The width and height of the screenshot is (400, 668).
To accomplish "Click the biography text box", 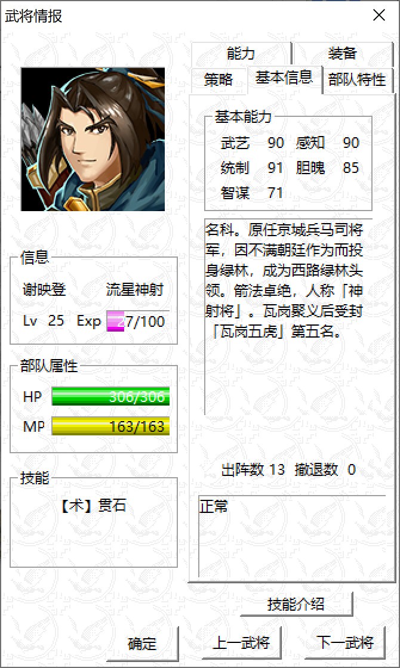I will (x=288, y=317).
